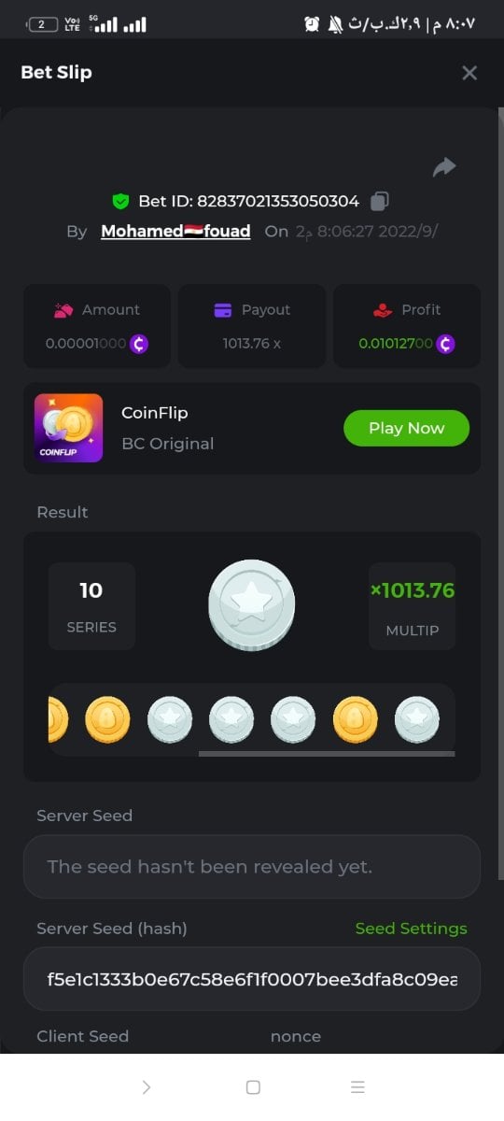Tap the Play Now button
This screenshot has width=504, height=1121.
tap(406, 428)
